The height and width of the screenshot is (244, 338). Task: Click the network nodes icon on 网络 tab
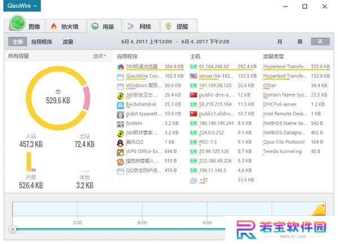[131, 26]
